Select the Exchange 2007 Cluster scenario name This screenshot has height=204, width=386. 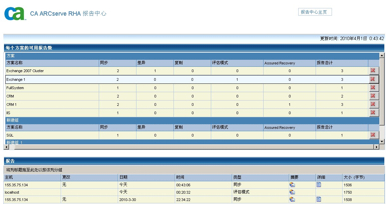click(25, 71)
